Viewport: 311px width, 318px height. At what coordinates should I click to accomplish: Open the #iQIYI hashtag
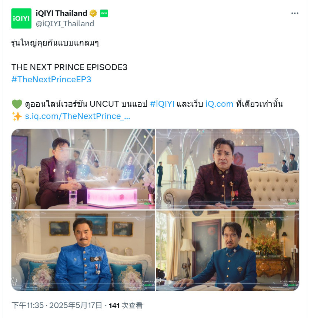[x=162, y=104]
